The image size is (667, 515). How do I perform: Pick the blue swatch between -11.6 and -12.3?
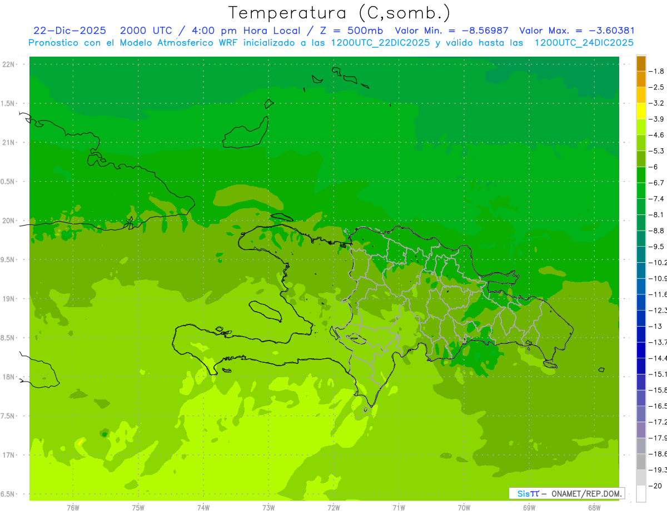pyautogui.click(x=641, y=302)
